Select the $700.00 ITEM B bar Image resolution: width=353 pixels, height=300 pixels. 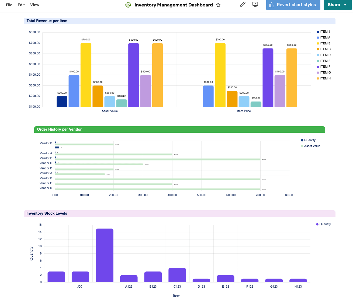85,75
